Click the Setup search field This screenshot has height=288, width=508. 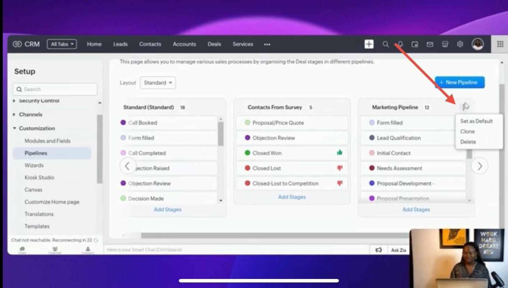pyautogui.click(x=56, y=89)
